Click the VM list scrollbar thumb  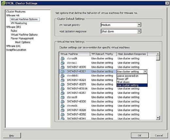(158, 58)
